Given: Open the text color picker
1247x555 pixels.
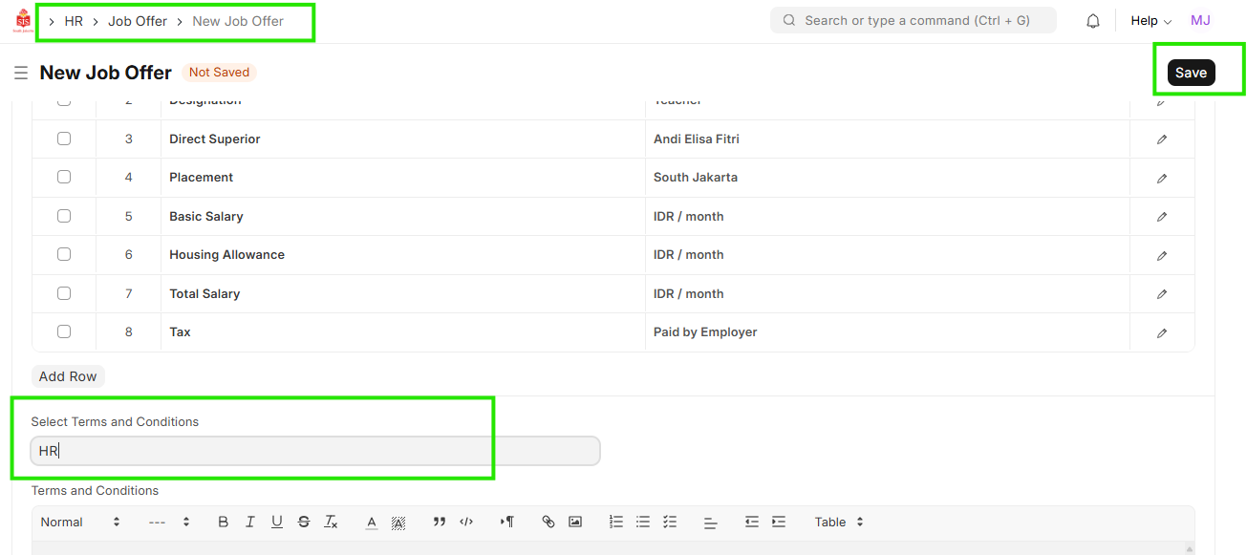Looking at the screenshot, I should click(x=372, y=522).
